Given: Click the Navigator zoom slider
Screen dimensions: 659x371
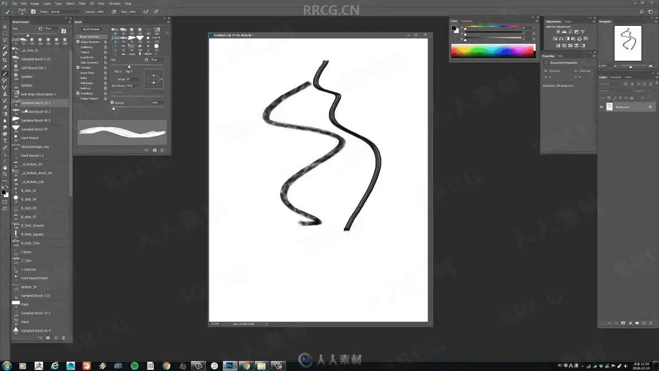Looking at the screenshot, I should coord(630,67).
